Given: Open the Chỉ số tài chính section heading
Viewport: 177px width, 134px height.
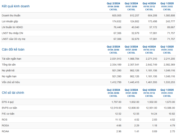Looking at the screenshot, I should point(13,93).
